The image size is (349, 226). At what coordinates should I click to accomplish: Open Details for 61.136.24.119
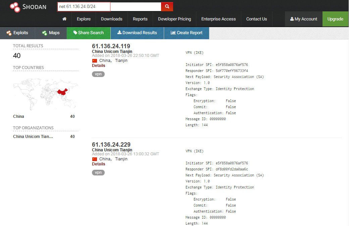pos(99,66)
